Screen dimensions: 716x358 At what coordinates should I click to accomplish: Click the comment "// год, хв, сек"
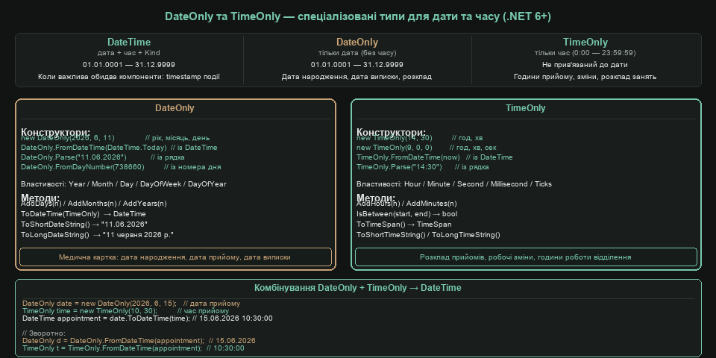[x=473, y=148]
